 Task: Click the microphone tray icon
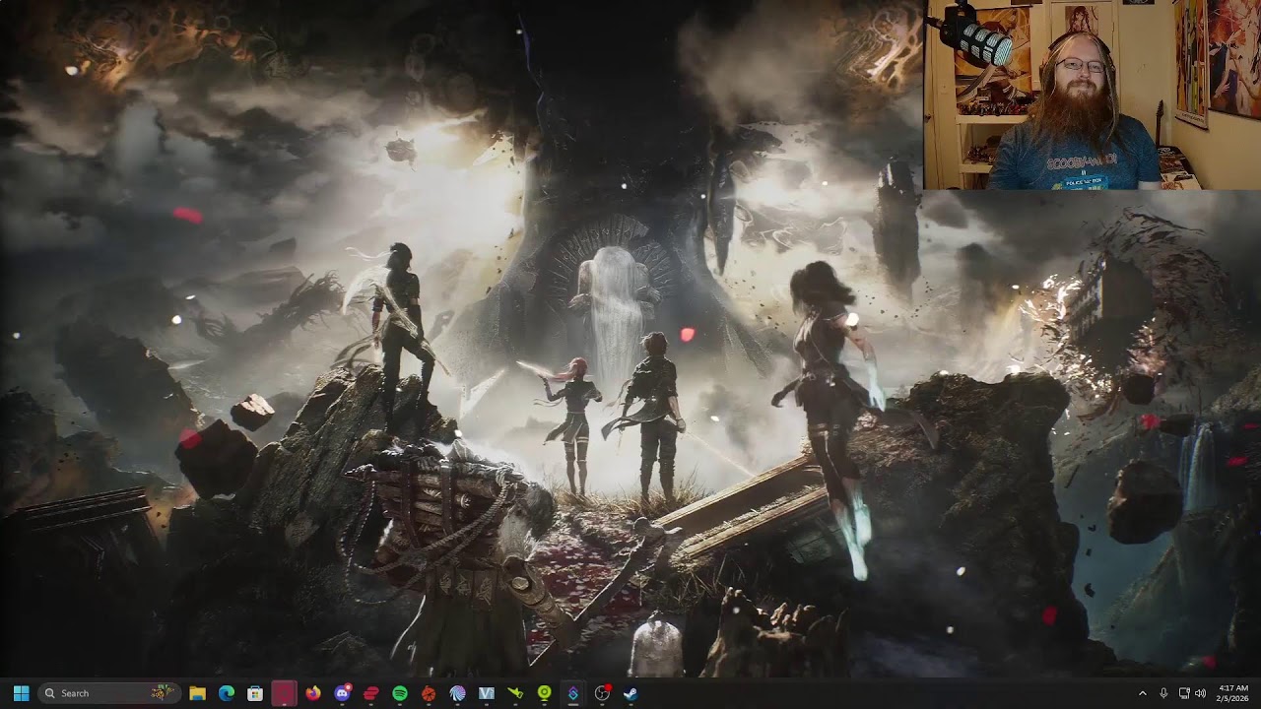pos(1163,693)
